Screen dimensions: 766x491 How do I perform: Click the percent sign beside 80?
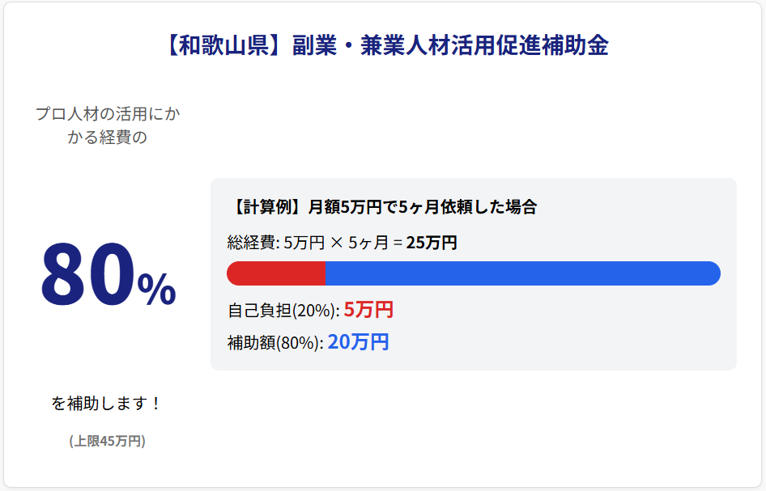click(156, 289)
